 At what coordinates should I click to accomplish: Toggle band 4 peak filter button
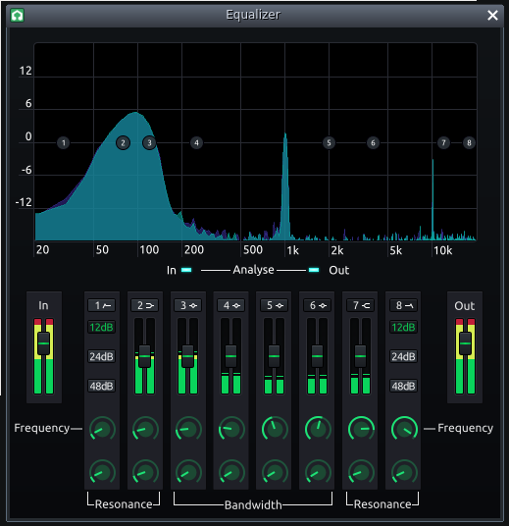click(x=231, y=305)
